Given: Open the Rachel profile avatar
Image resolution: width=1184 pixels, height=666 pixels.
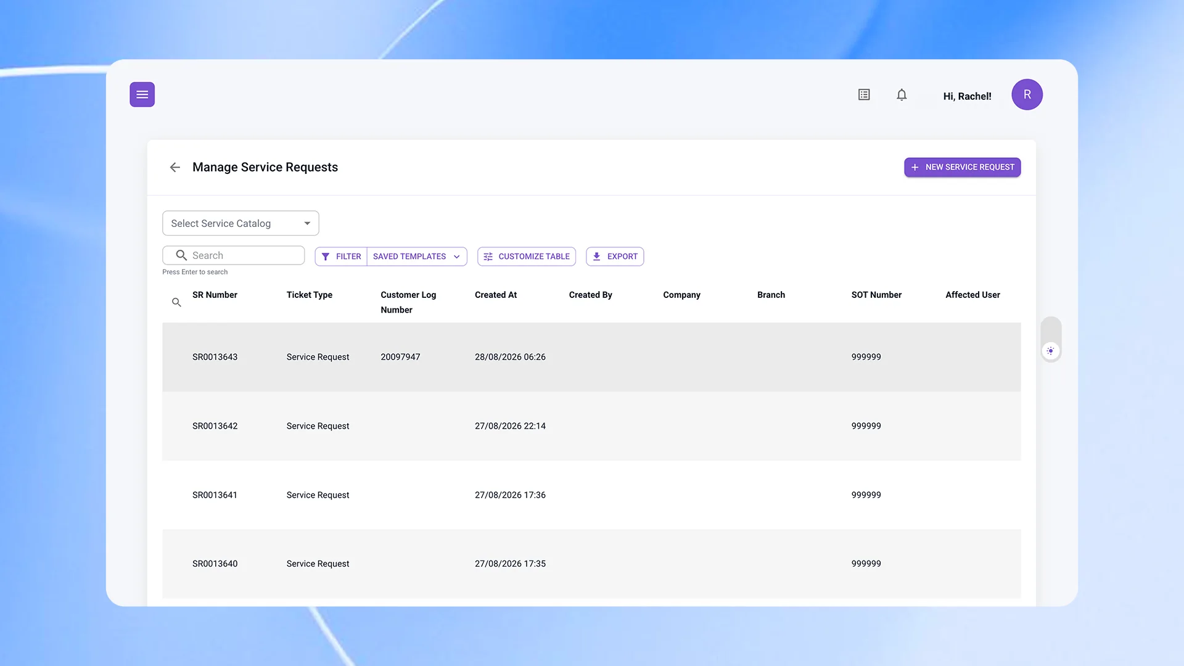Looking at the screenshot, I should coord(1027,94).
